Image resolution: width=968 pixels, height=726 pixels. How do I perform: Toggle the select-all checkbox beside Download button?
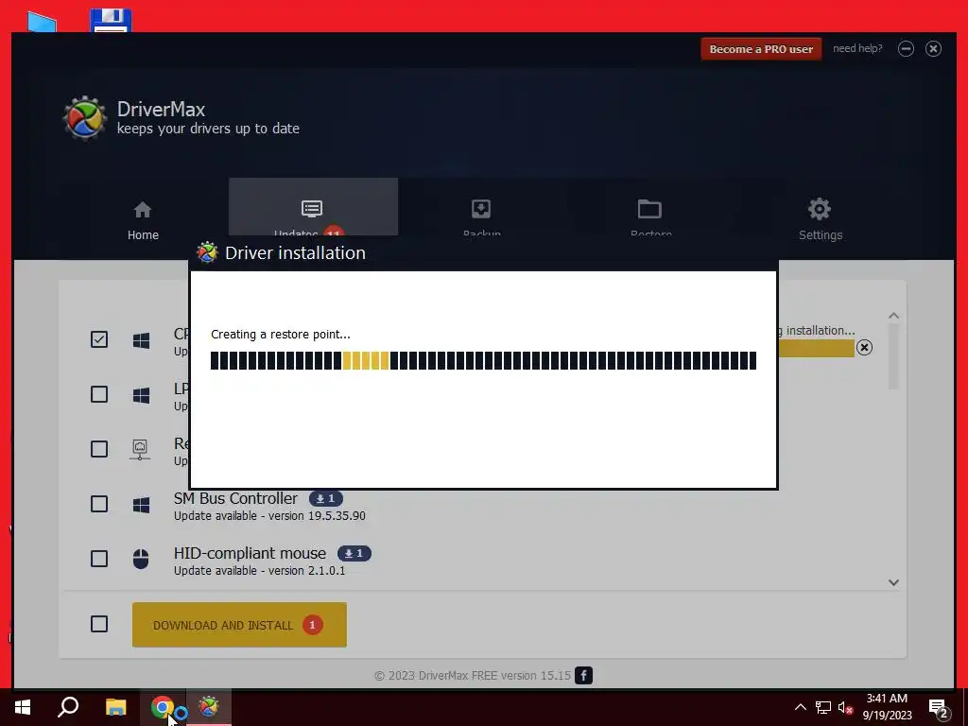click(x=98, y=624)
